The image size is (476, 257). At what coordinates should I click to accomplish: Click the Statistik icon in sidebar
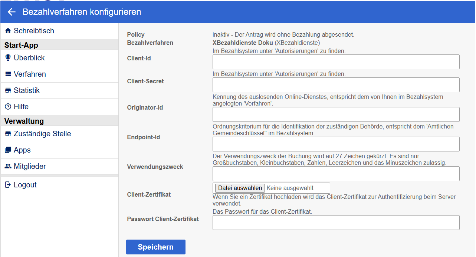8,91
